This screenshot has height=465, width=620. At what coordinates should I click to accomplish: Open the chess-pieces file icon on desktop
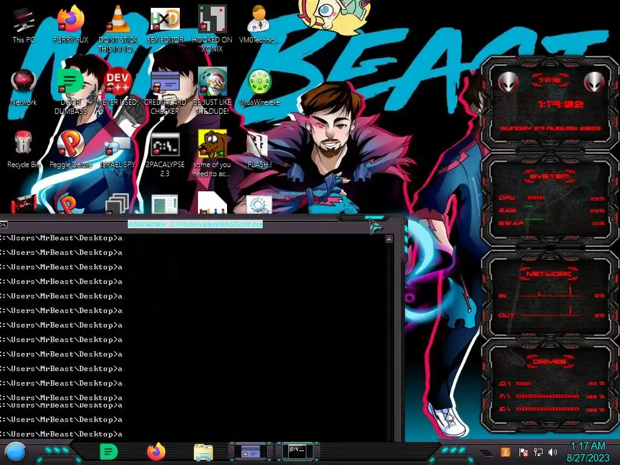213,203
